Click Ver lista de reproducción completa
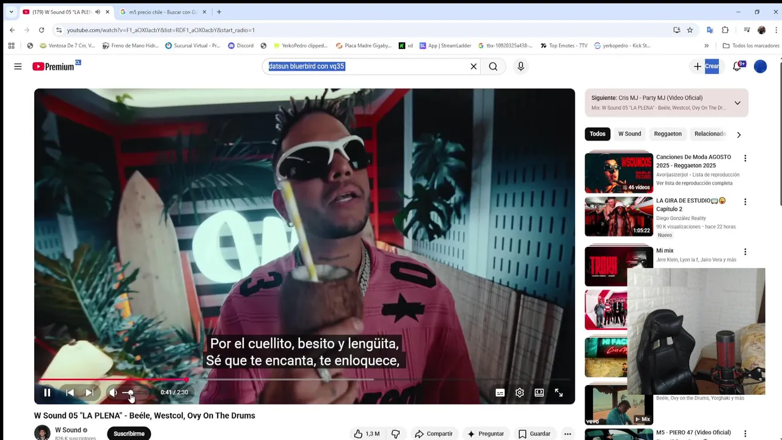Viewport: 782px width, 440px height. point(694,183)
